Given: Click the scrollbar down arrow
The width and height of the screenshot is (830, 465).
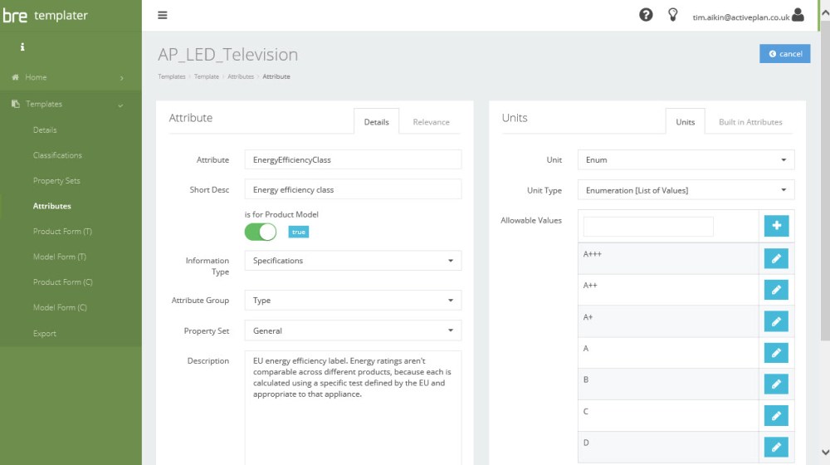Looking at the screenshot, I should (x=825, y=453).
